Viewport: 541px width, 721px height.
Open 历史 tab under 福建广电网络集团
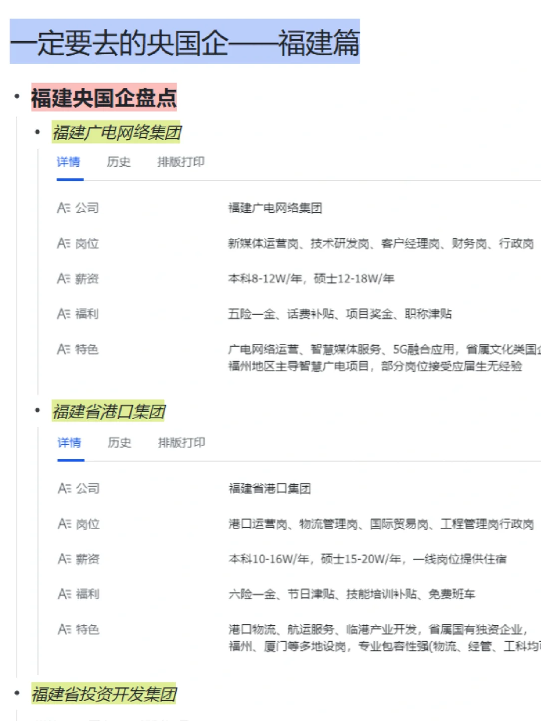tap(119, 162)
